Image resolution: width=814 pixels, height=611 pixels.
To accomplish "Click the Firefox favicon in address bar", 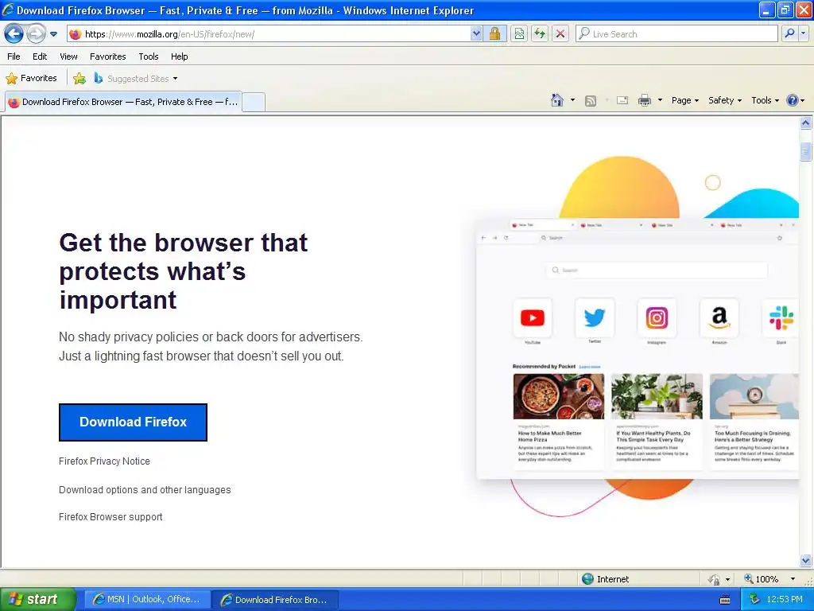I will click(x=76, y=34).
